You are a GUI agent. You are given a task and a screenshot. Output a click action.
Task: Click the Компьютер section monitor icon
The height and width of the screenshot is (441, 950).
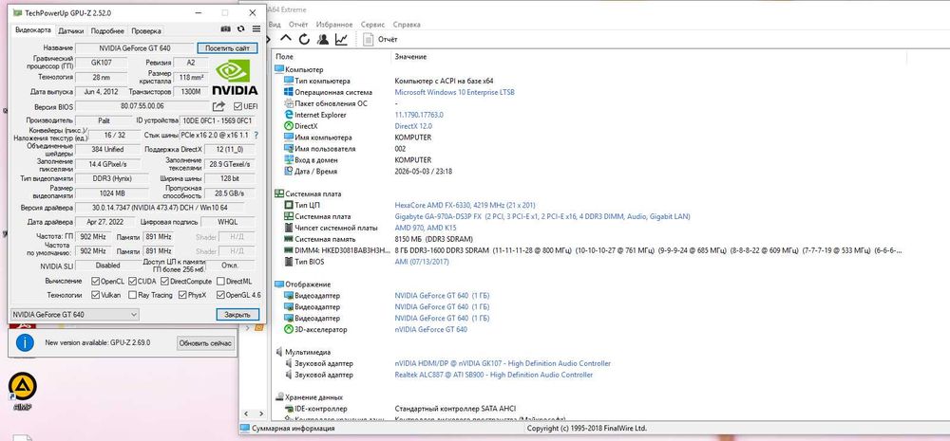278,69
